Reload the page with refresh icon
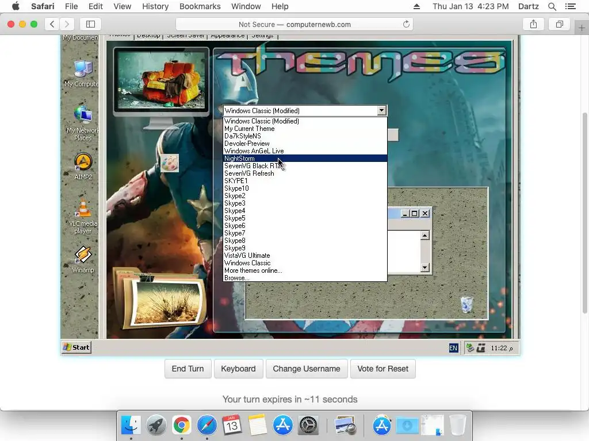This screenshot has width=589, height=441. (x=406, y=24)
